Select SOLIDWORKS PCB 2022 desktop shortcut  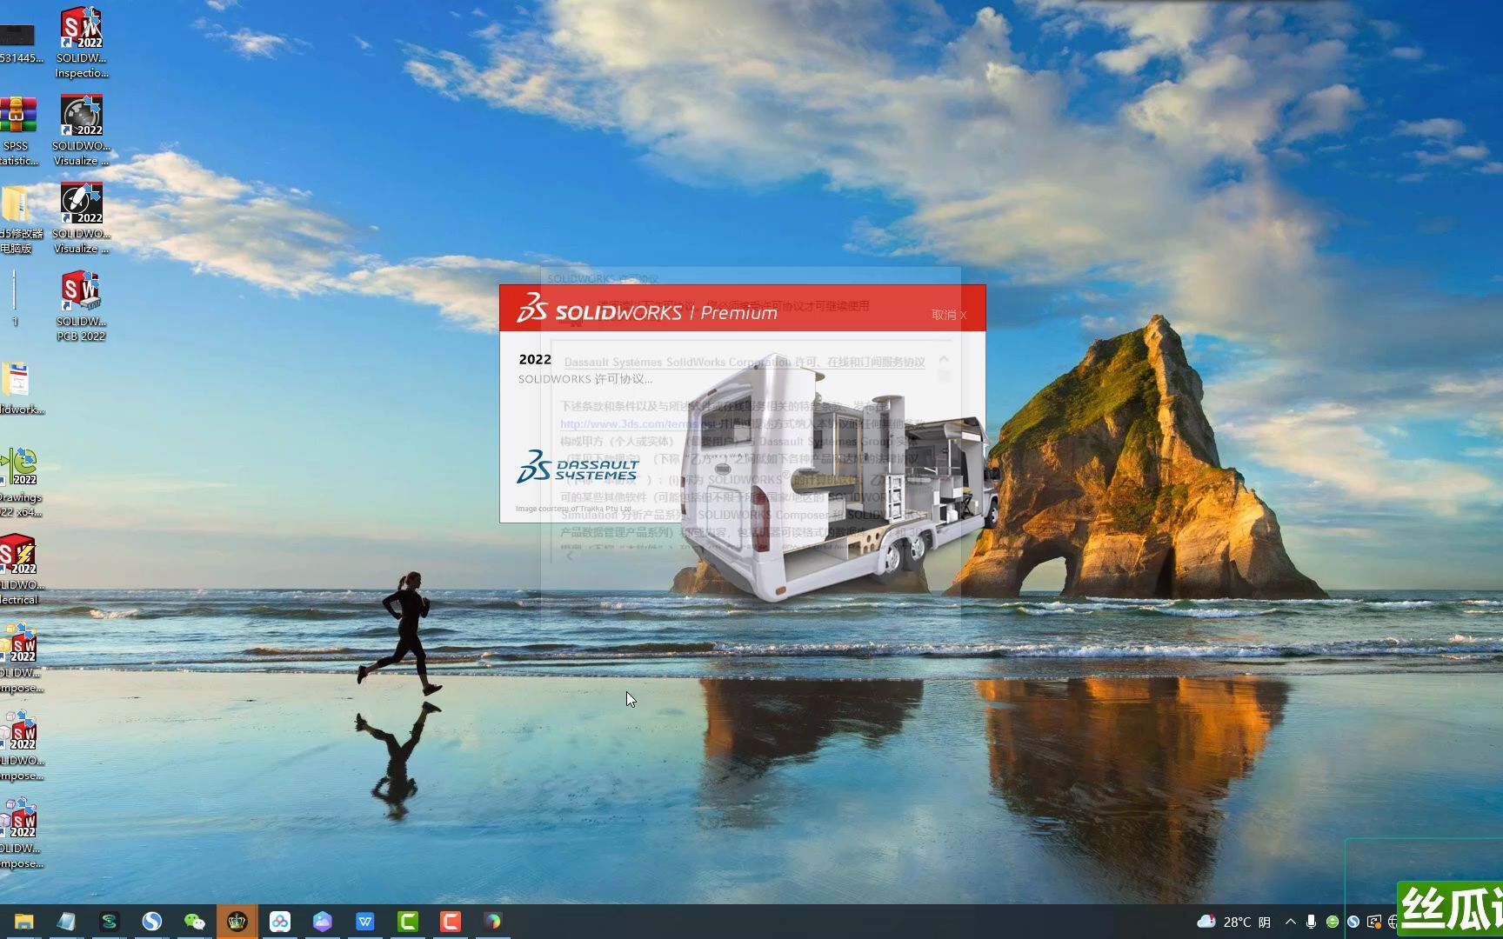click(x=82, y=306)
